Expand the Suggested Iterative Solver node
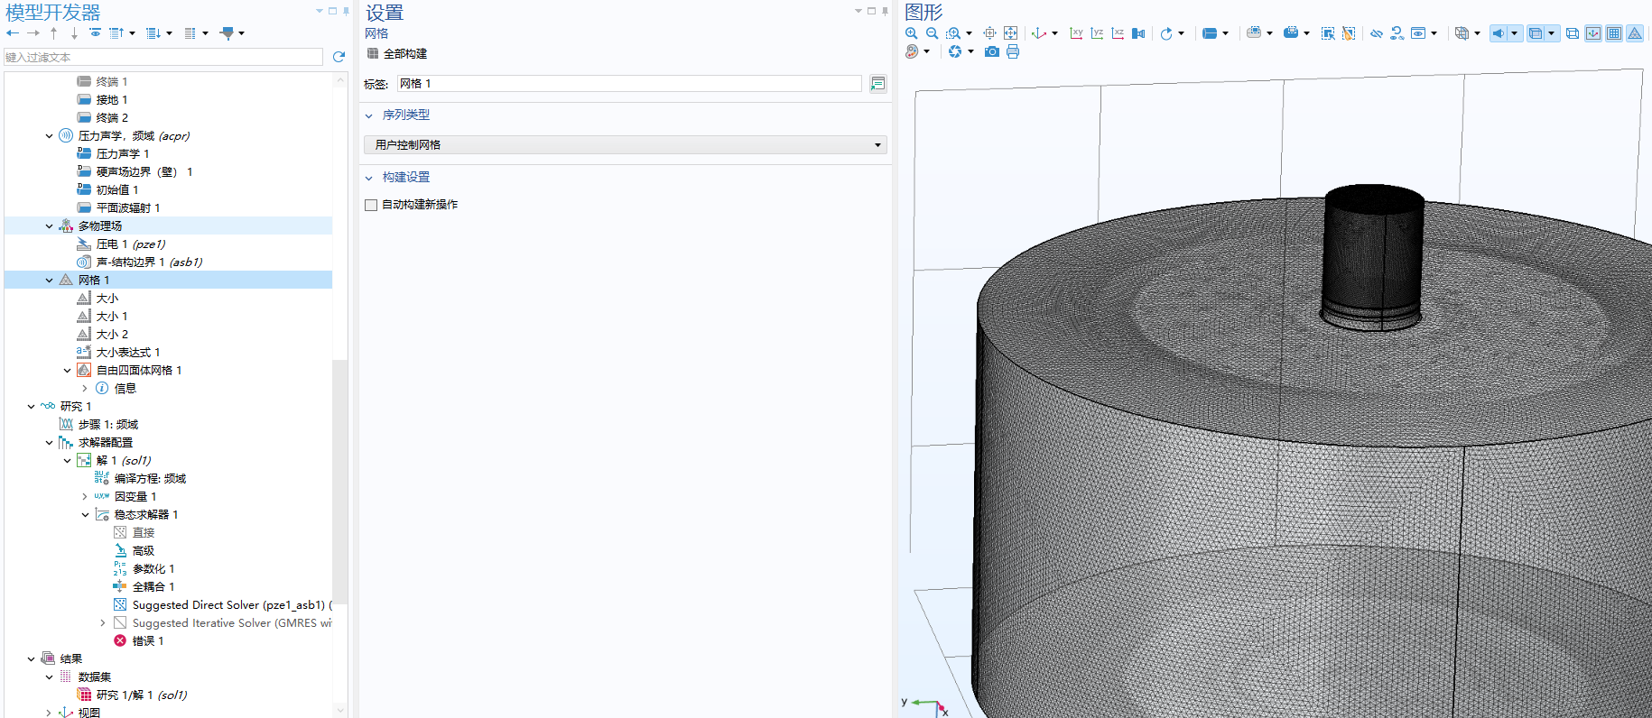 pyautogui.click(x=103, y=623)
